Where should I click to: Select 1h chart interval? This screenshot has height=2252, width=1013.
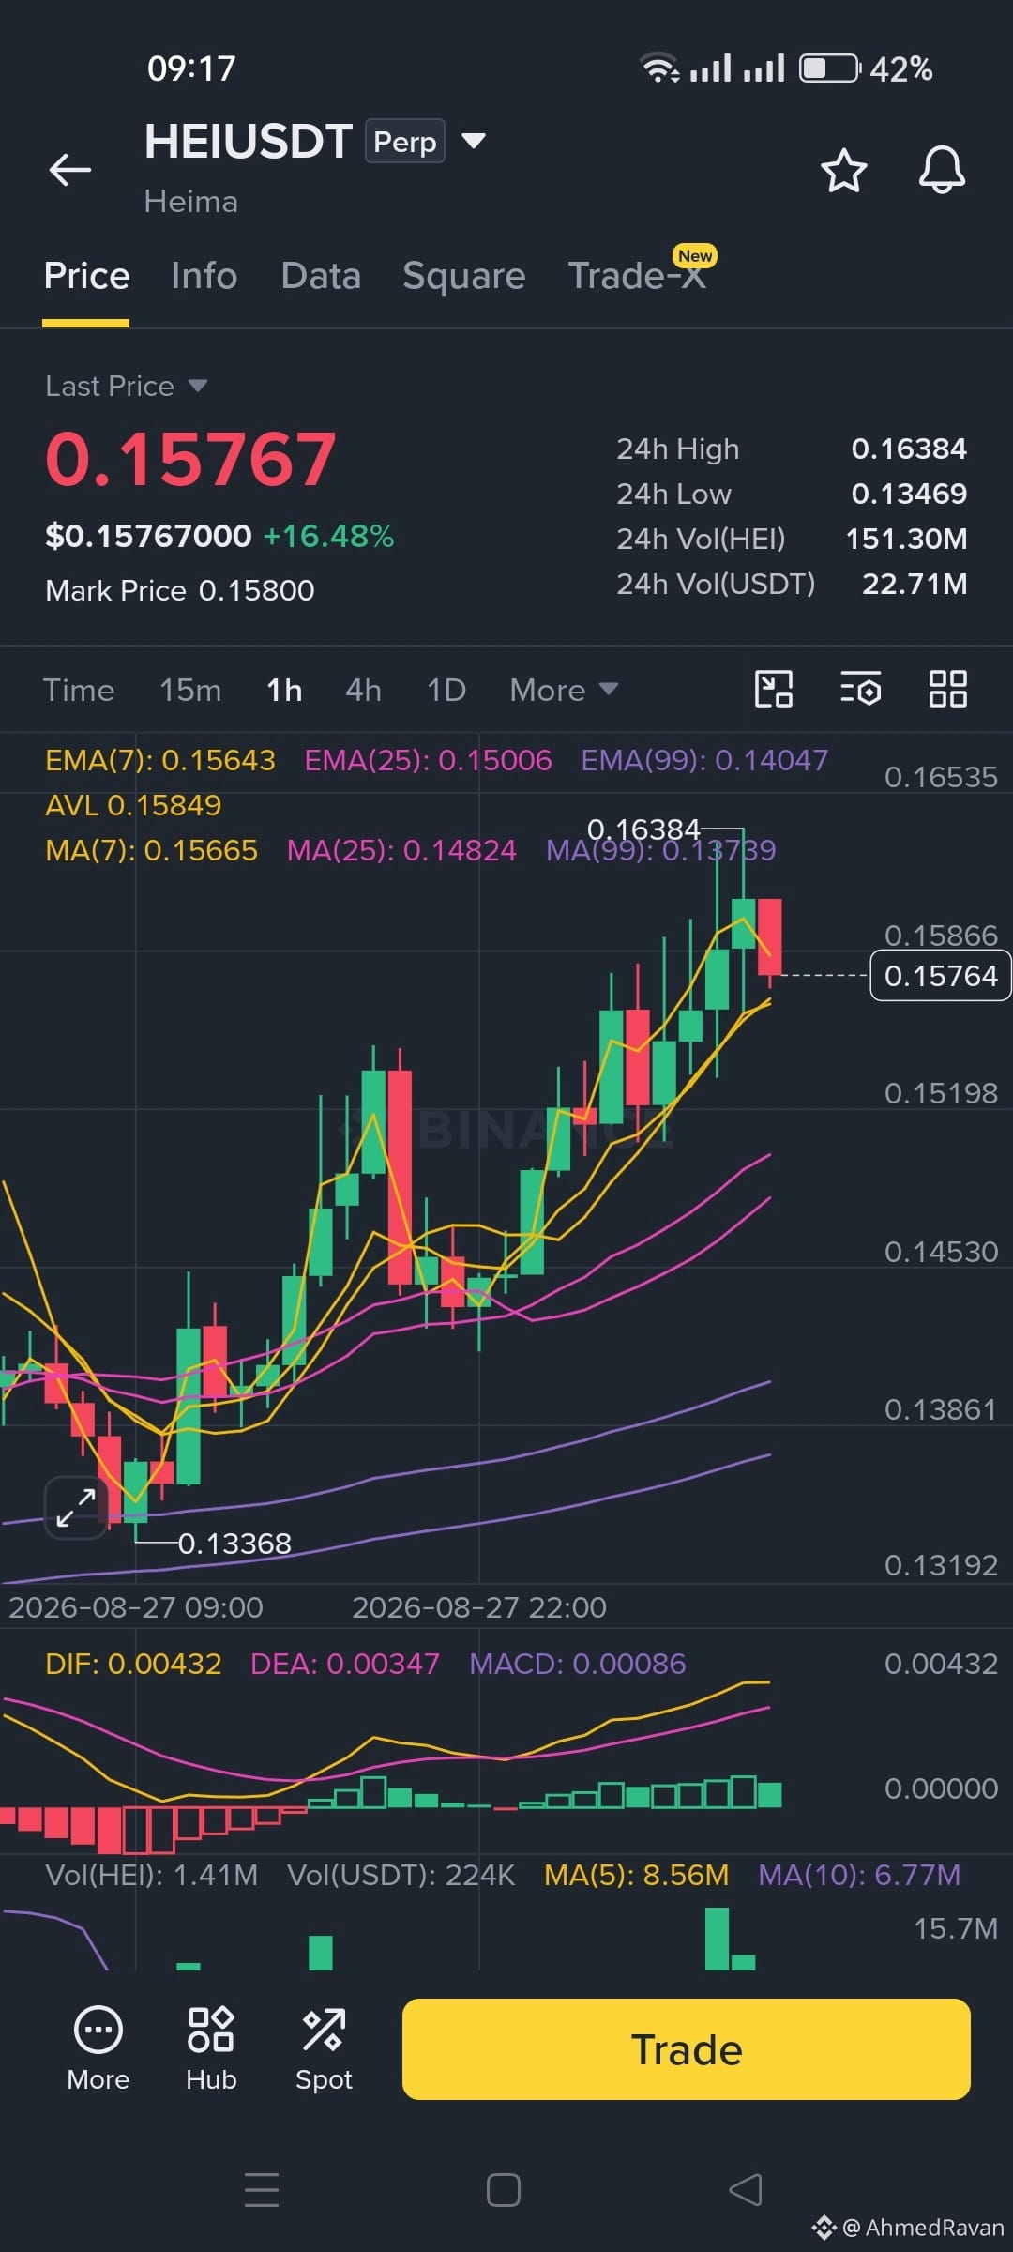[x=284, y=690]
